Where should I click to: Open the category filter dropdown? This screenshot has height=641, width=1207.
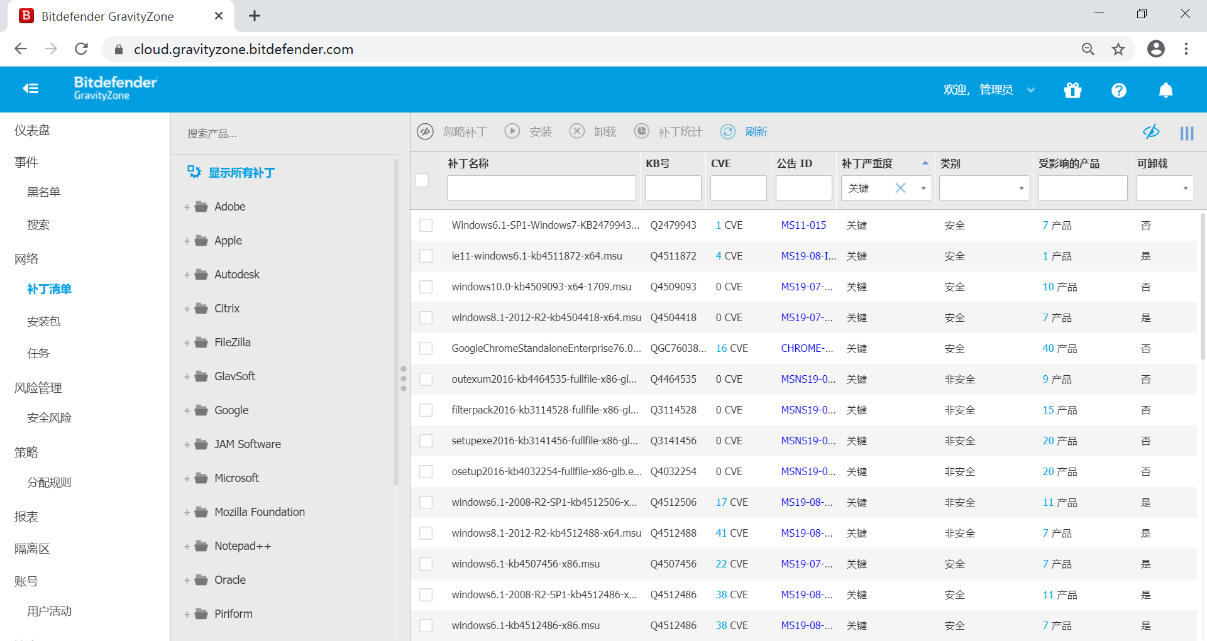point(984,188)
